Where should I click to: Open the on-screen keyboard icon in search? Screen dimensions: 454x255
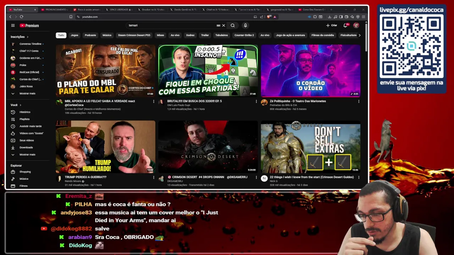pos(218,25)
